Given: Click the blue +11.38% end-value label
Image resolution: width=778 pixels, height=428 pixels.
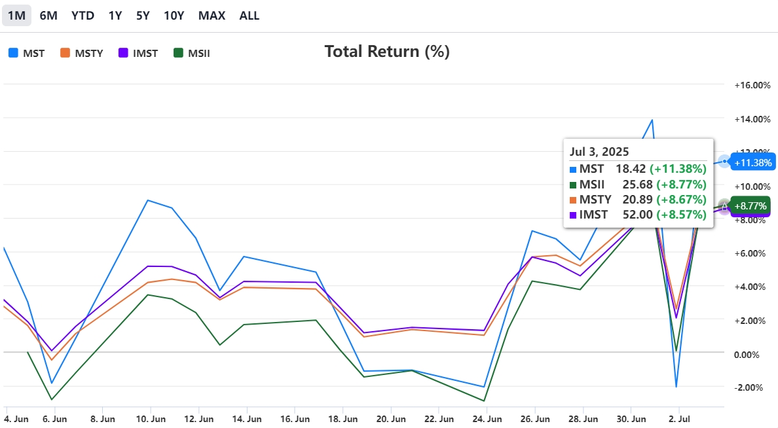Looking at the screenshot, I should tap(752, 162).
